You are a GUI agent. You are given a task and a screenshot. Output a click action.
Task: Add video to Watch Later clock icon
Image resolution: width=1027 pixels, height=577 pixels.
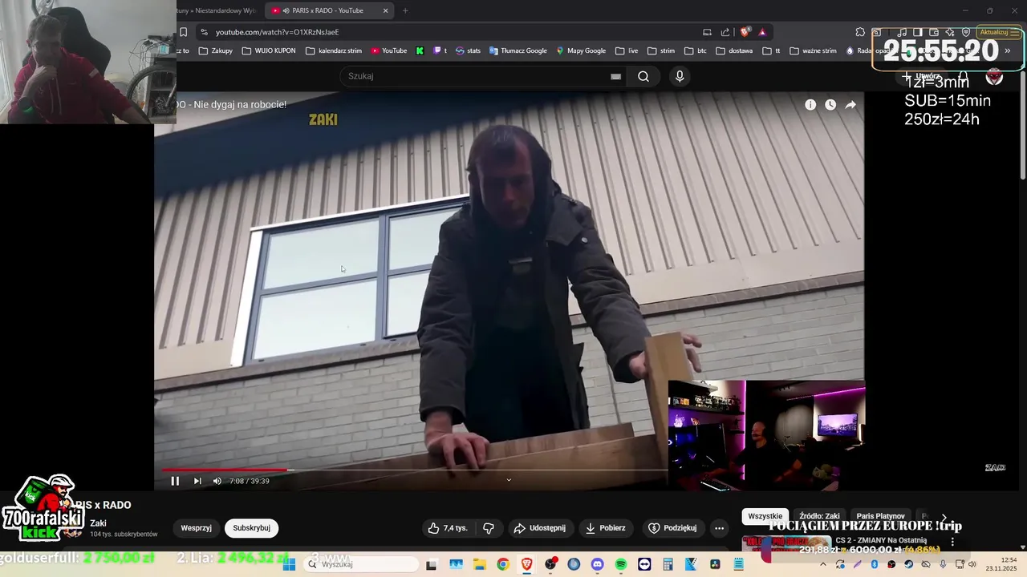click(x=830, y=105)
